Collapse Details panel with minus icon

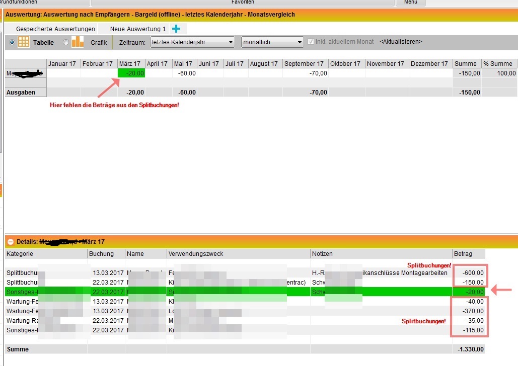[x=10, y=242]
